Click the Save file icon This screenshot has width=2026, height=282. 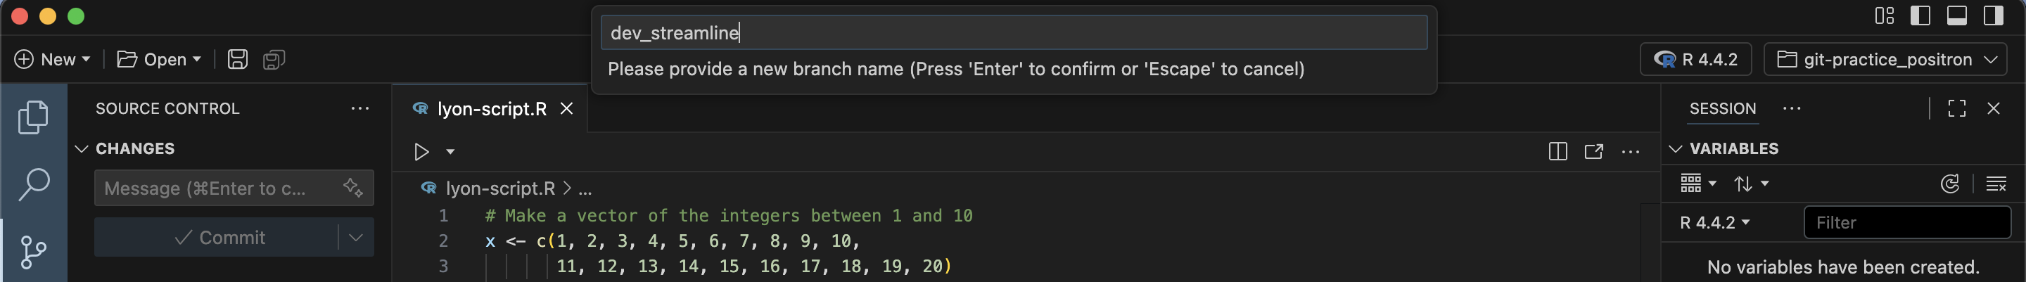(238, 60)
